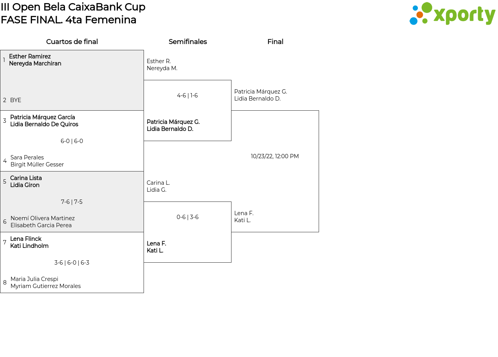Open Esther Ramirez / Nereyda Marchiran team

coord(35,60)
